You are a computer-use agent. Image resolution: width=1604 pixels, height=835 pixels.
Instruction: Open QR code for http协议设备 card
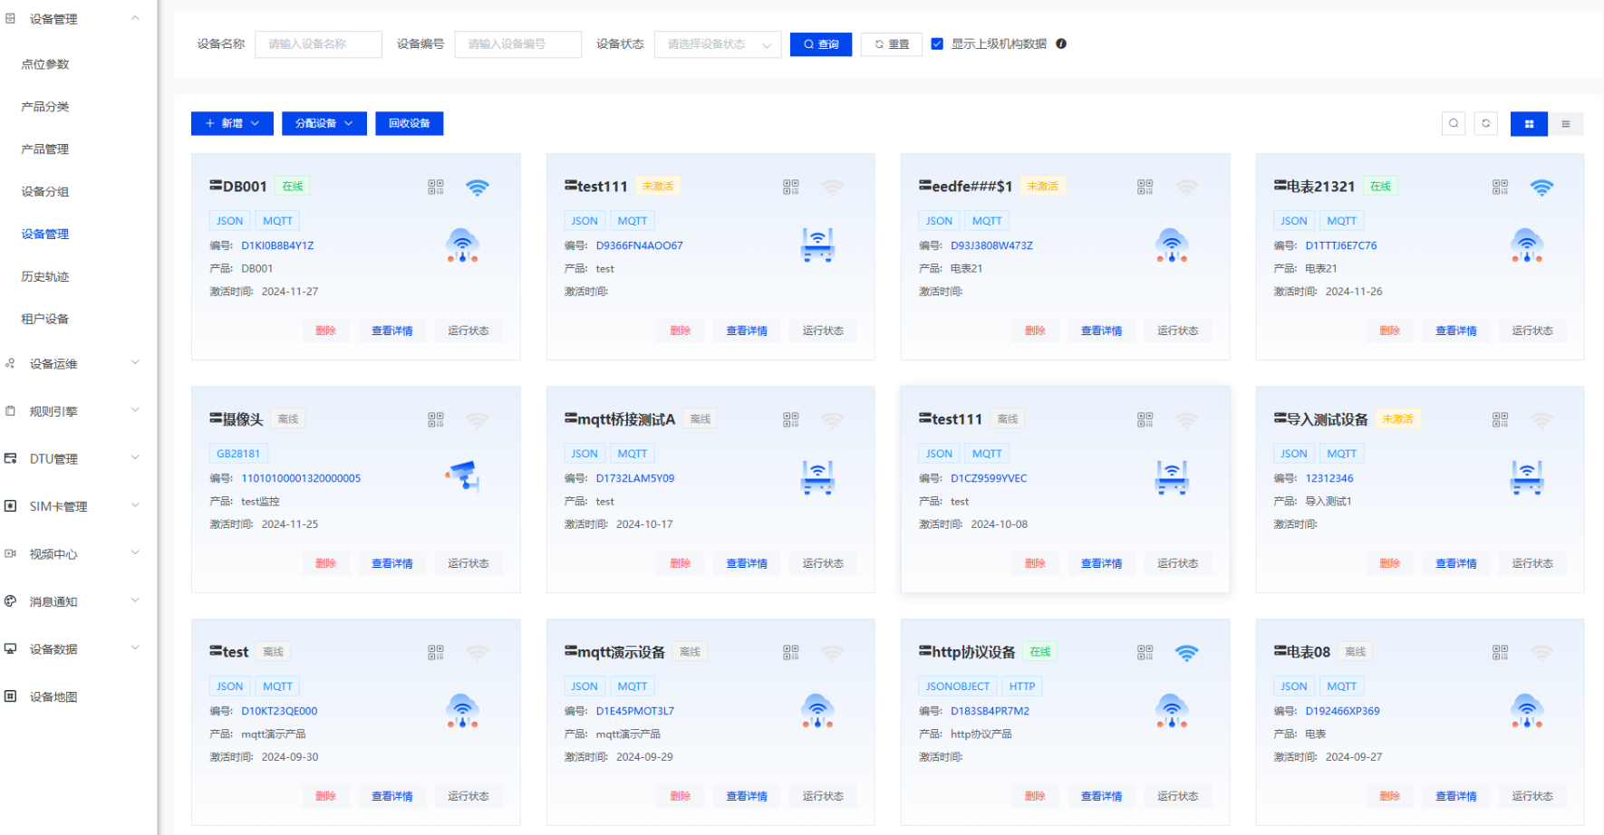[x=1145, y=652]
